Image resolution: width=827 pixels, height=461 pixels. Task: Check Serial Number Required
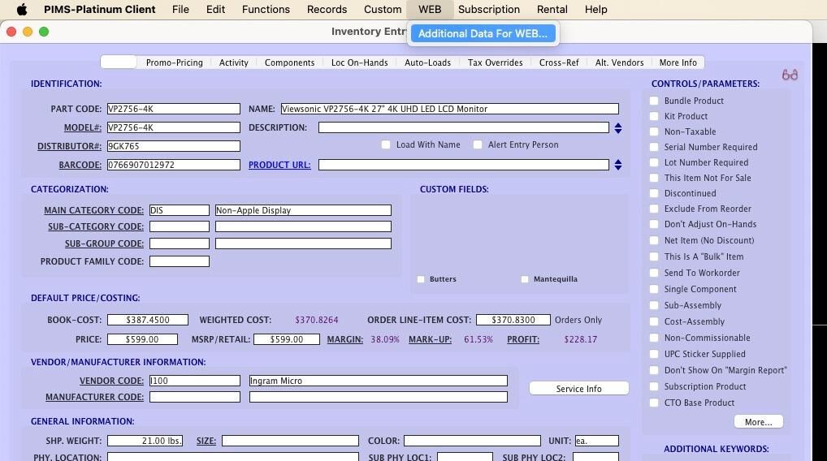(654, 147)
